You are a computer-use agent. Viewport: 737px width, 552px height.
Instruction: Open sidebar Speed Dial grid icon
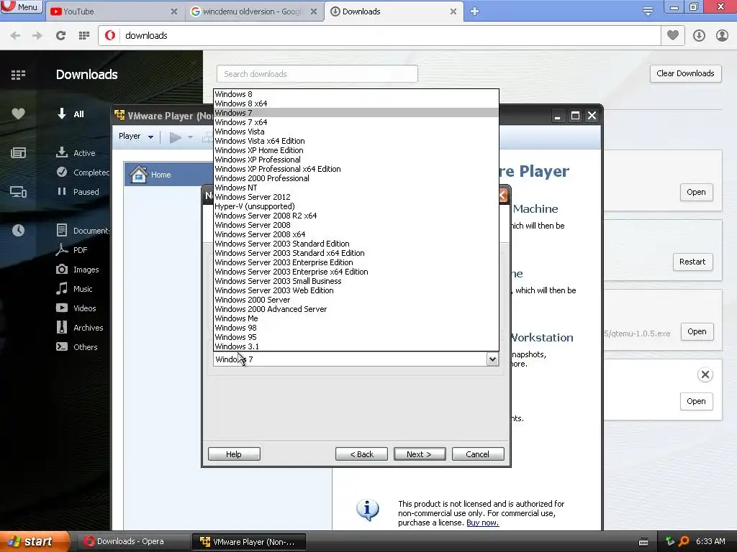click(18, 75)
